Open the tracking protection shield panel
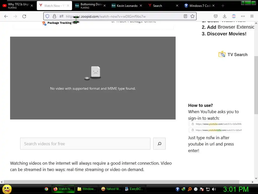Image resolution: width=258 pixels, height=194 pixels. (47, 16)
